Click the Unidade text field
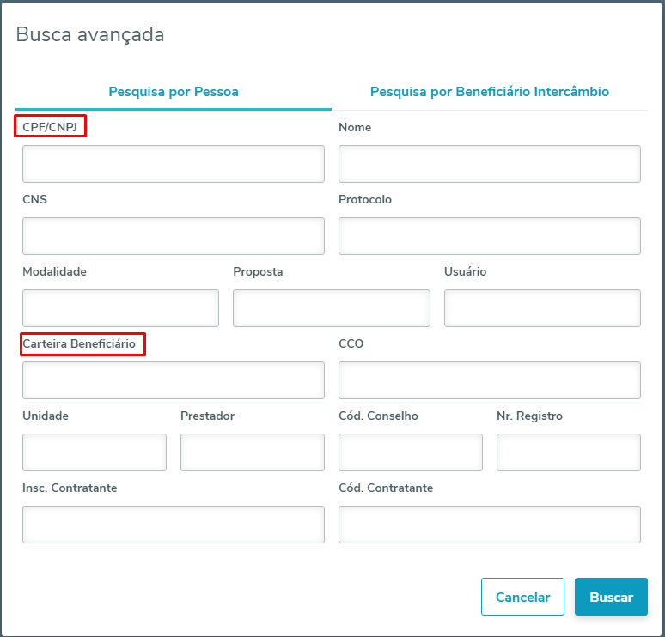This screenshot has height=637, width=665. pyautogui.click(x=95, y=452)
